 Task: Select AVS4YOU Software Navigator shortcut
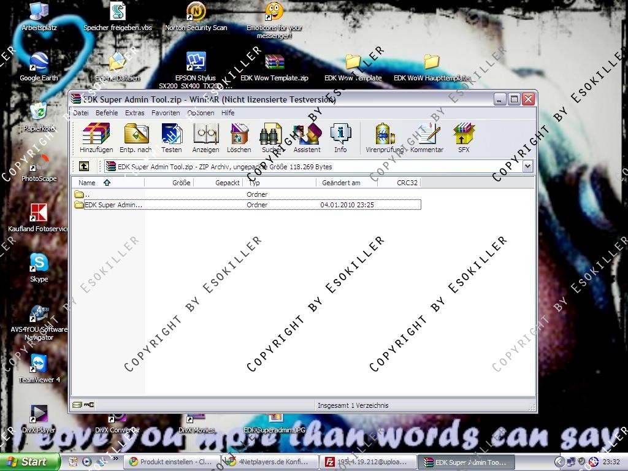39,323
